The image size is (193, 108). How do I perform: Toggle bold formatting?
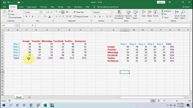click(x=26, y=16)
